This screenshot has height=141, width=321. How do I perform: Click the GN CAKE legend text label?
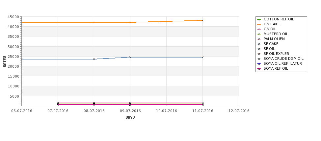pyautogui.click(x=272, y=24)
